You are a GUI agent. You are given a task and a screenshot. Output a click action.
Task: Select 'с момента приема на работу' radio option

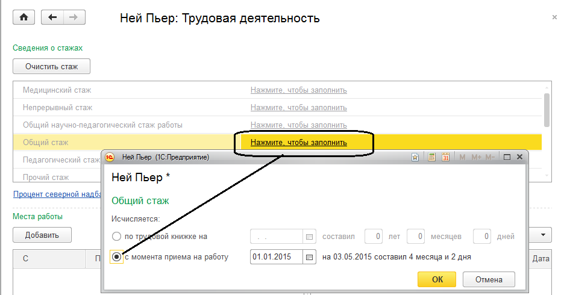tap(116, 257)
